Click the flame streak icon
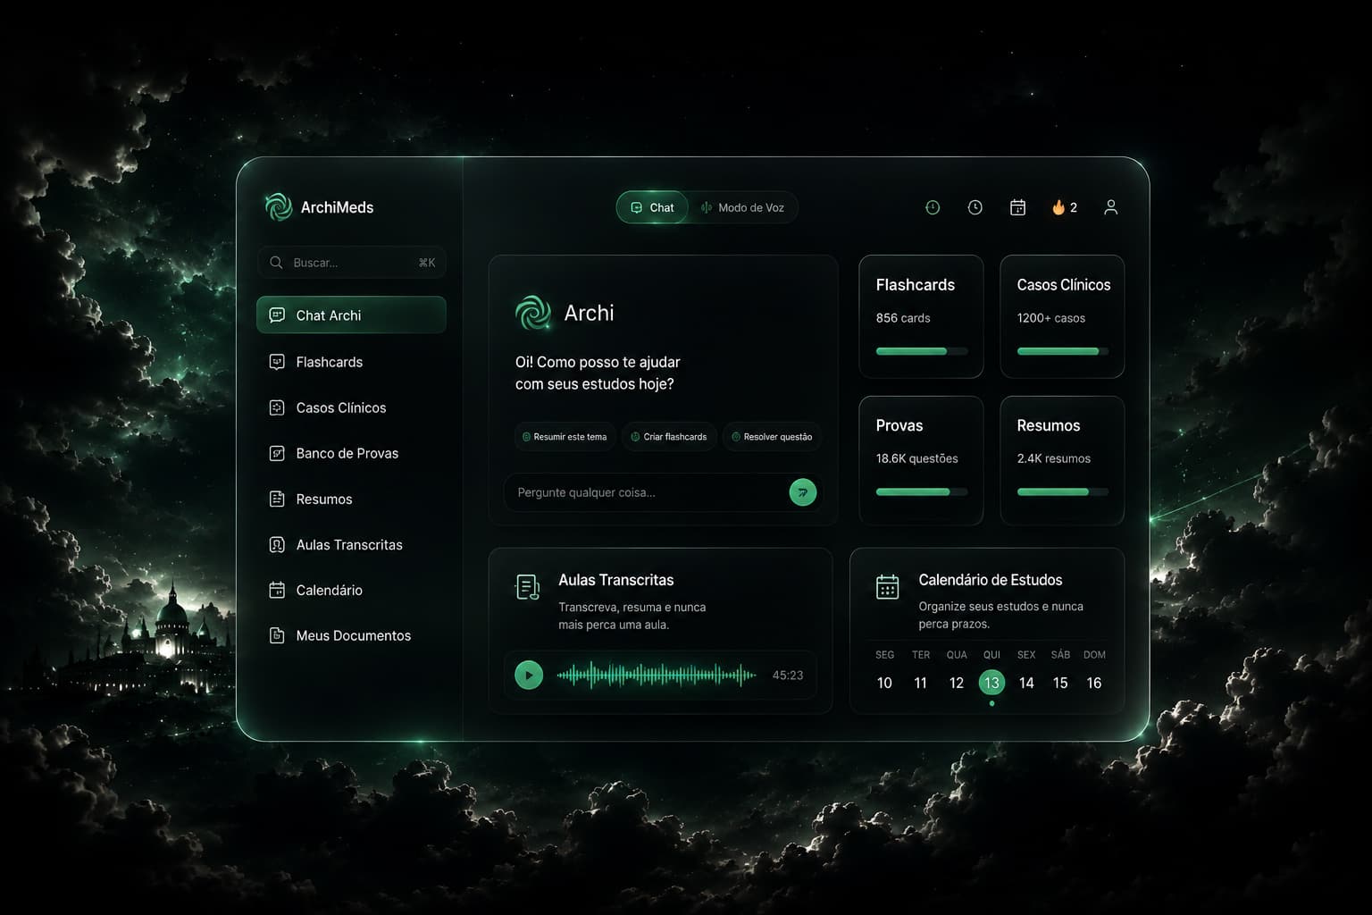Image resolution: width=1372 pixels, height=915 pixels. point(1058,207)
